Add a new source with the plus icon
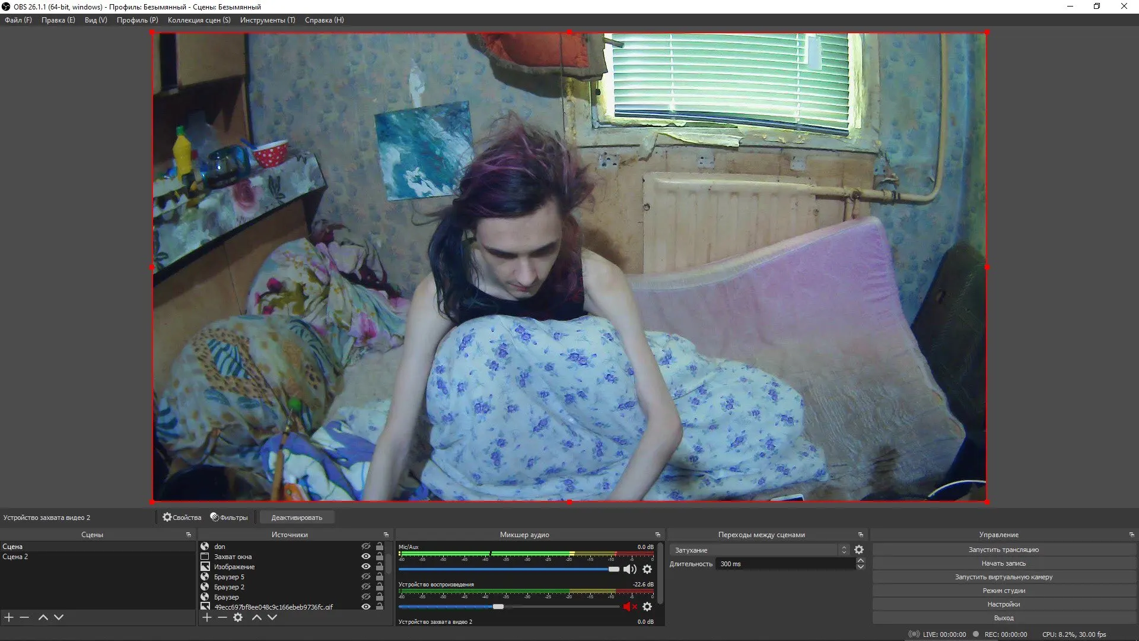Viewport: 1139px width, 641px height. pos(206,618)
